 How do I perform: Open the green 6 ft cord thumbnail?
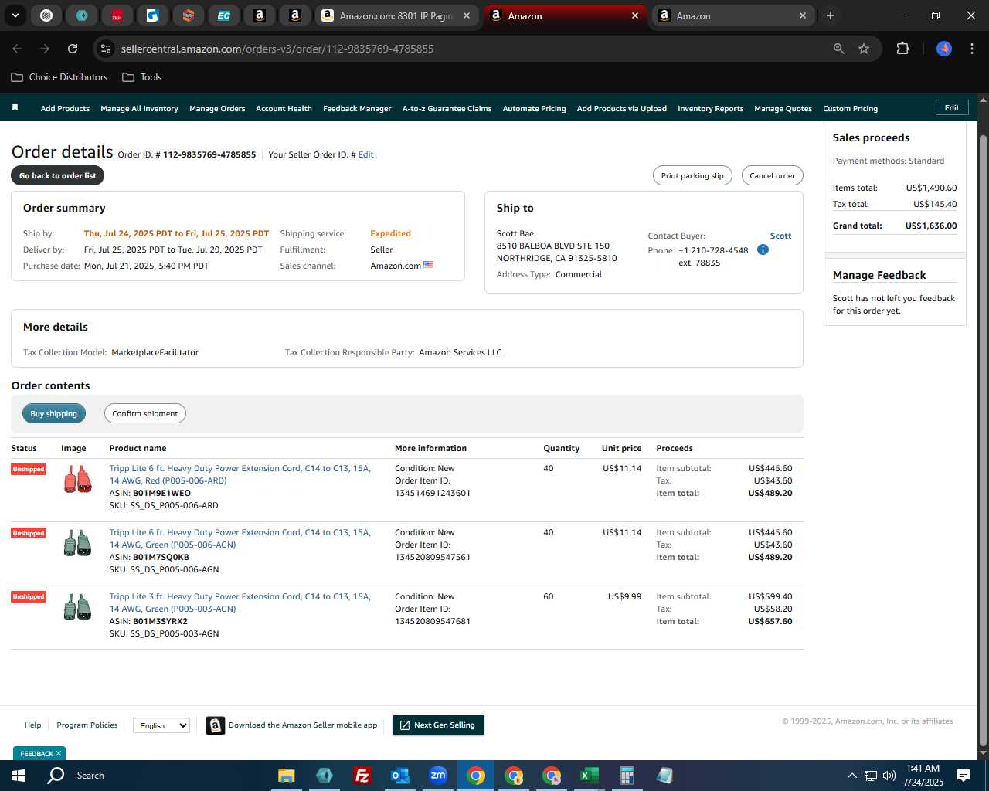77,543
